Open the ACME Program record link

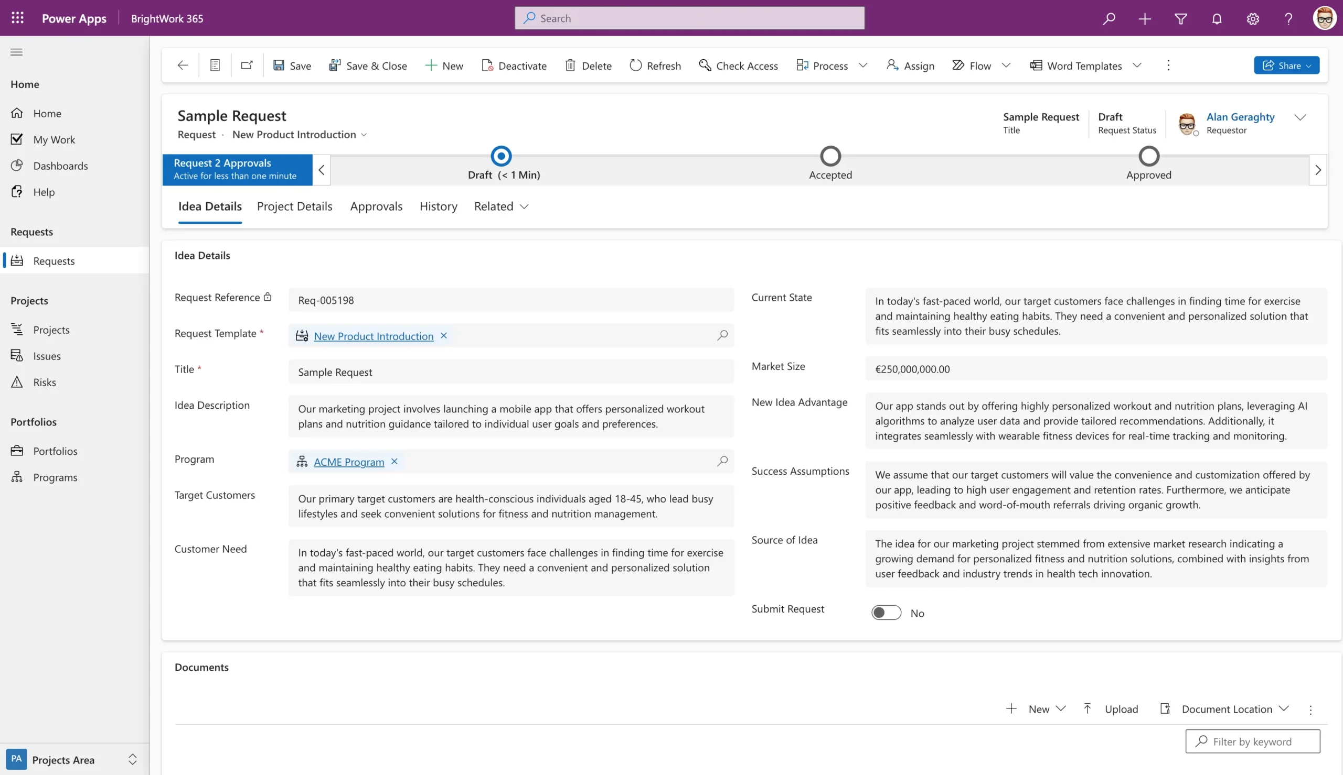[x=348, y=462]
